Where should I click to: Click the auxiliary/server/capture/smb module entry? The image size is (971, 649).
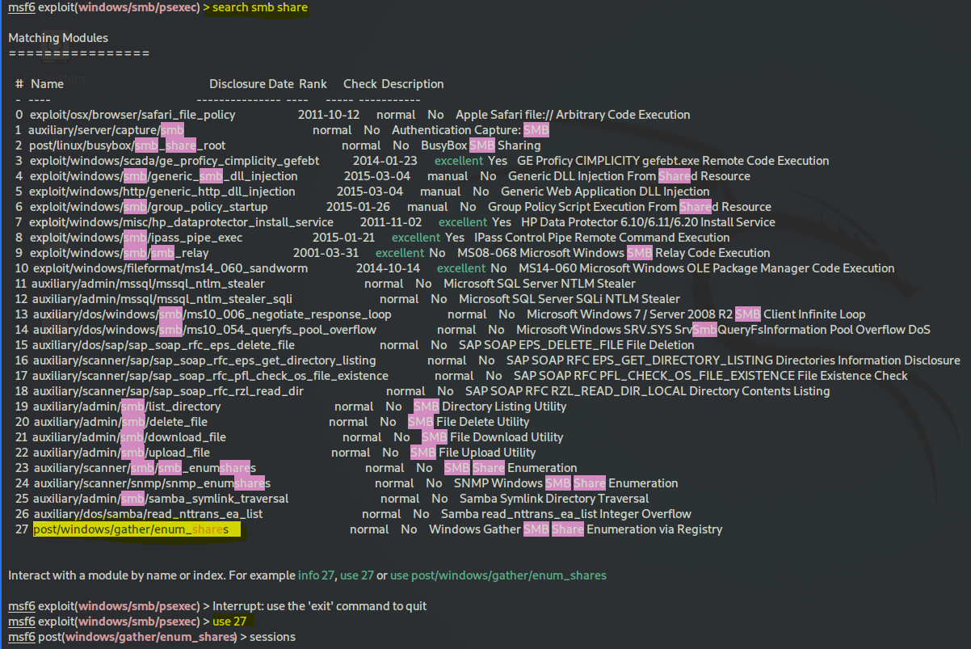pos(106,130)
